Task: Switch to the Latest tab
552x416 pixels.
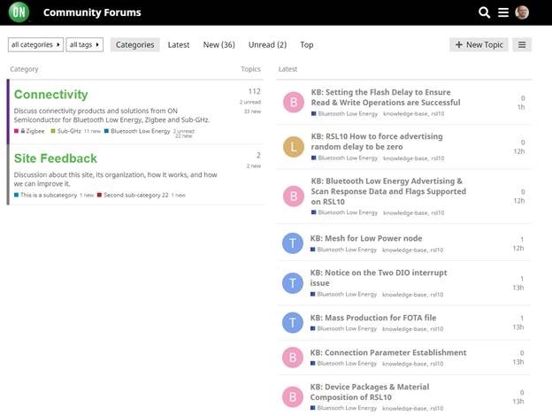Action: point(179,45)
